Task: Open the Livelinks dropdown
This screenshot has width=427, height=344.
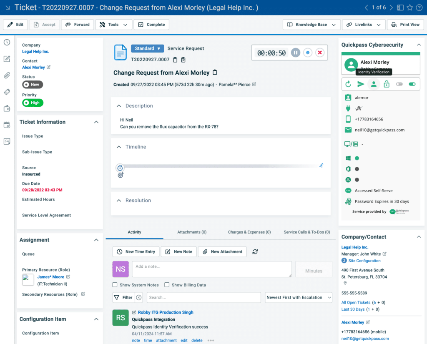Action: tap(364, 25)
